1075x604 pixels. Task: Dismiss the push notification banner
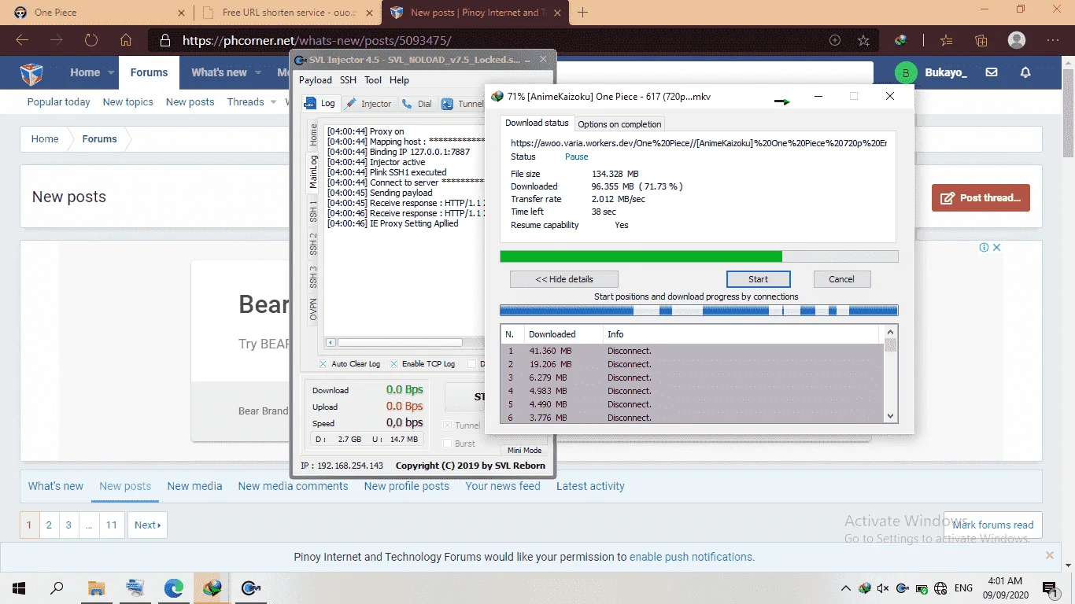(x=1049, y=555)
